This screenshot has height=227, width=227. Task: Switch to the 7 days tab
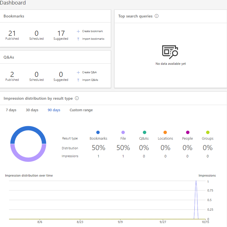coord(11,110)
